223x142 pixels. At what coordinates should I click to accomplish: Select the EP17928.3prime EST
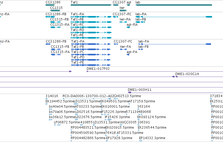(x=107, y=141)
